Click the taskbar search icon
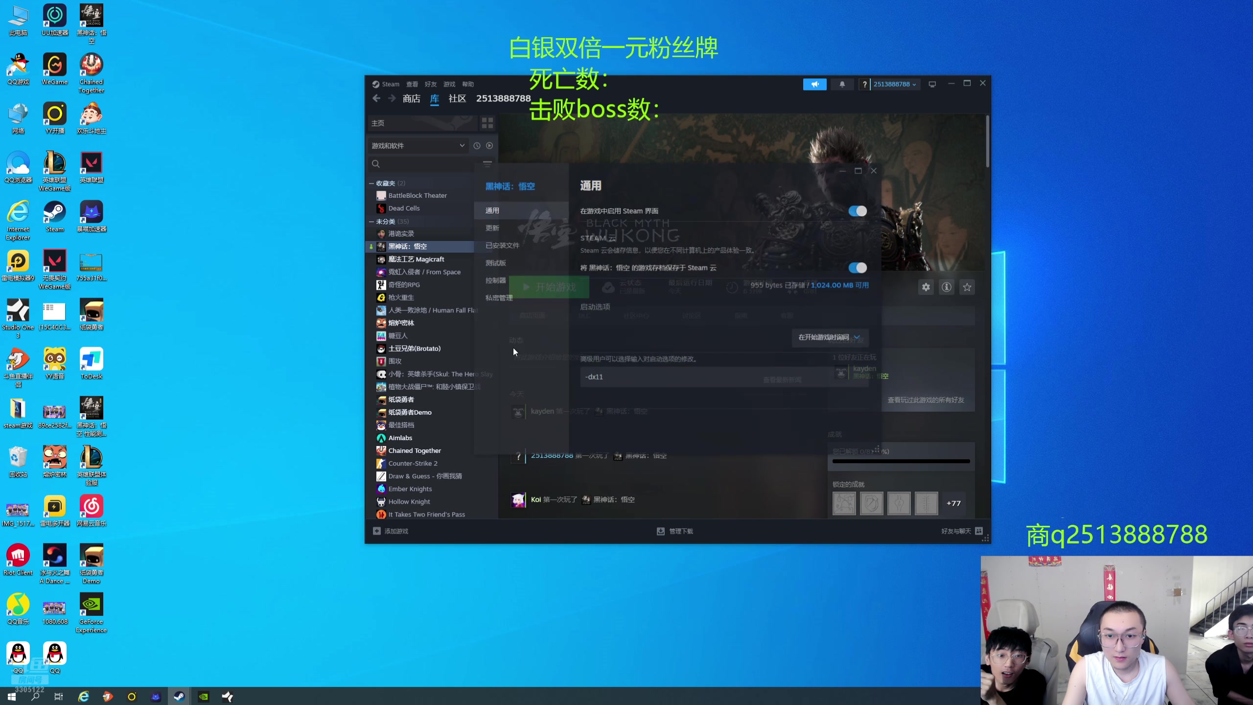 pos(36,697)
